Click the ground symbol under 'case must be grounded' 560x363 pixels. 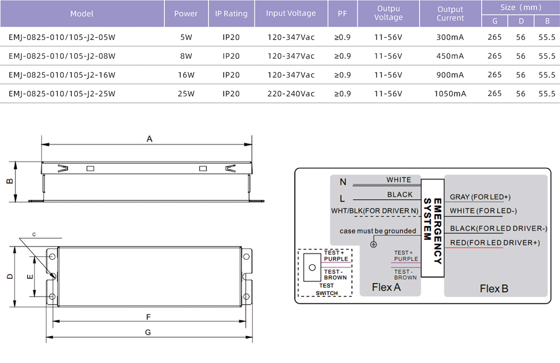point(373,244)
